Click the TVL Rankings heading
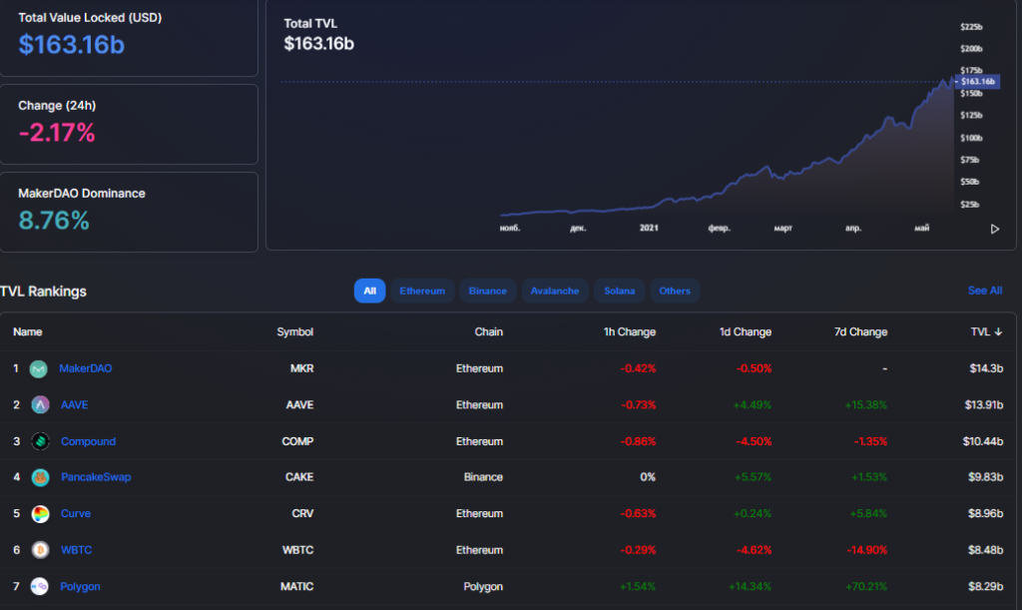Viewport: 1022px width, 610px height. [x=43, y=292]
